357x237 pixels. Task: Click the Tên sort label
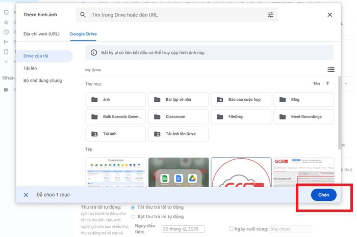coord(317,83)
